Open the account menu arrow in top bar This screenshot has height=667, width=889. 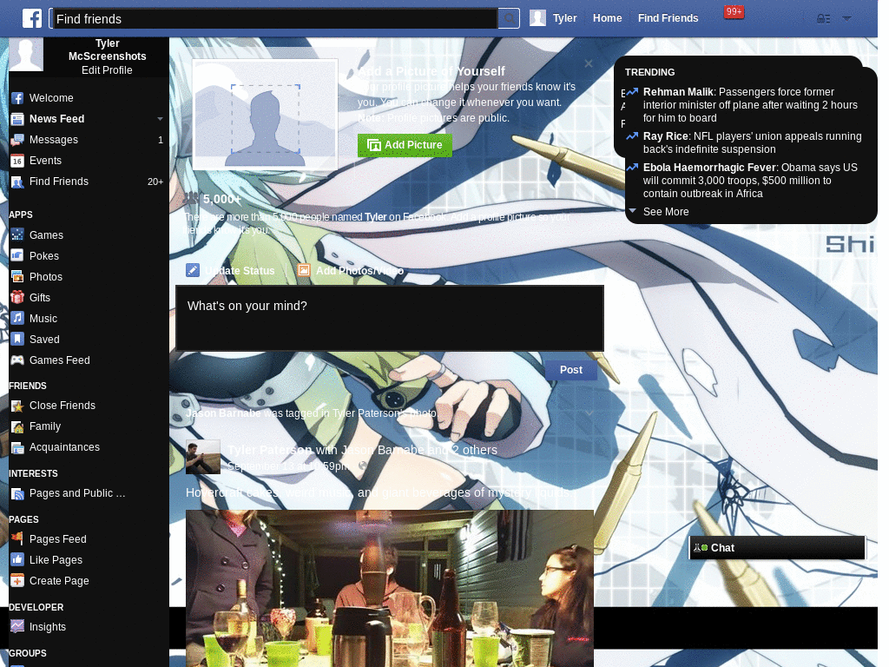point(846,19)
